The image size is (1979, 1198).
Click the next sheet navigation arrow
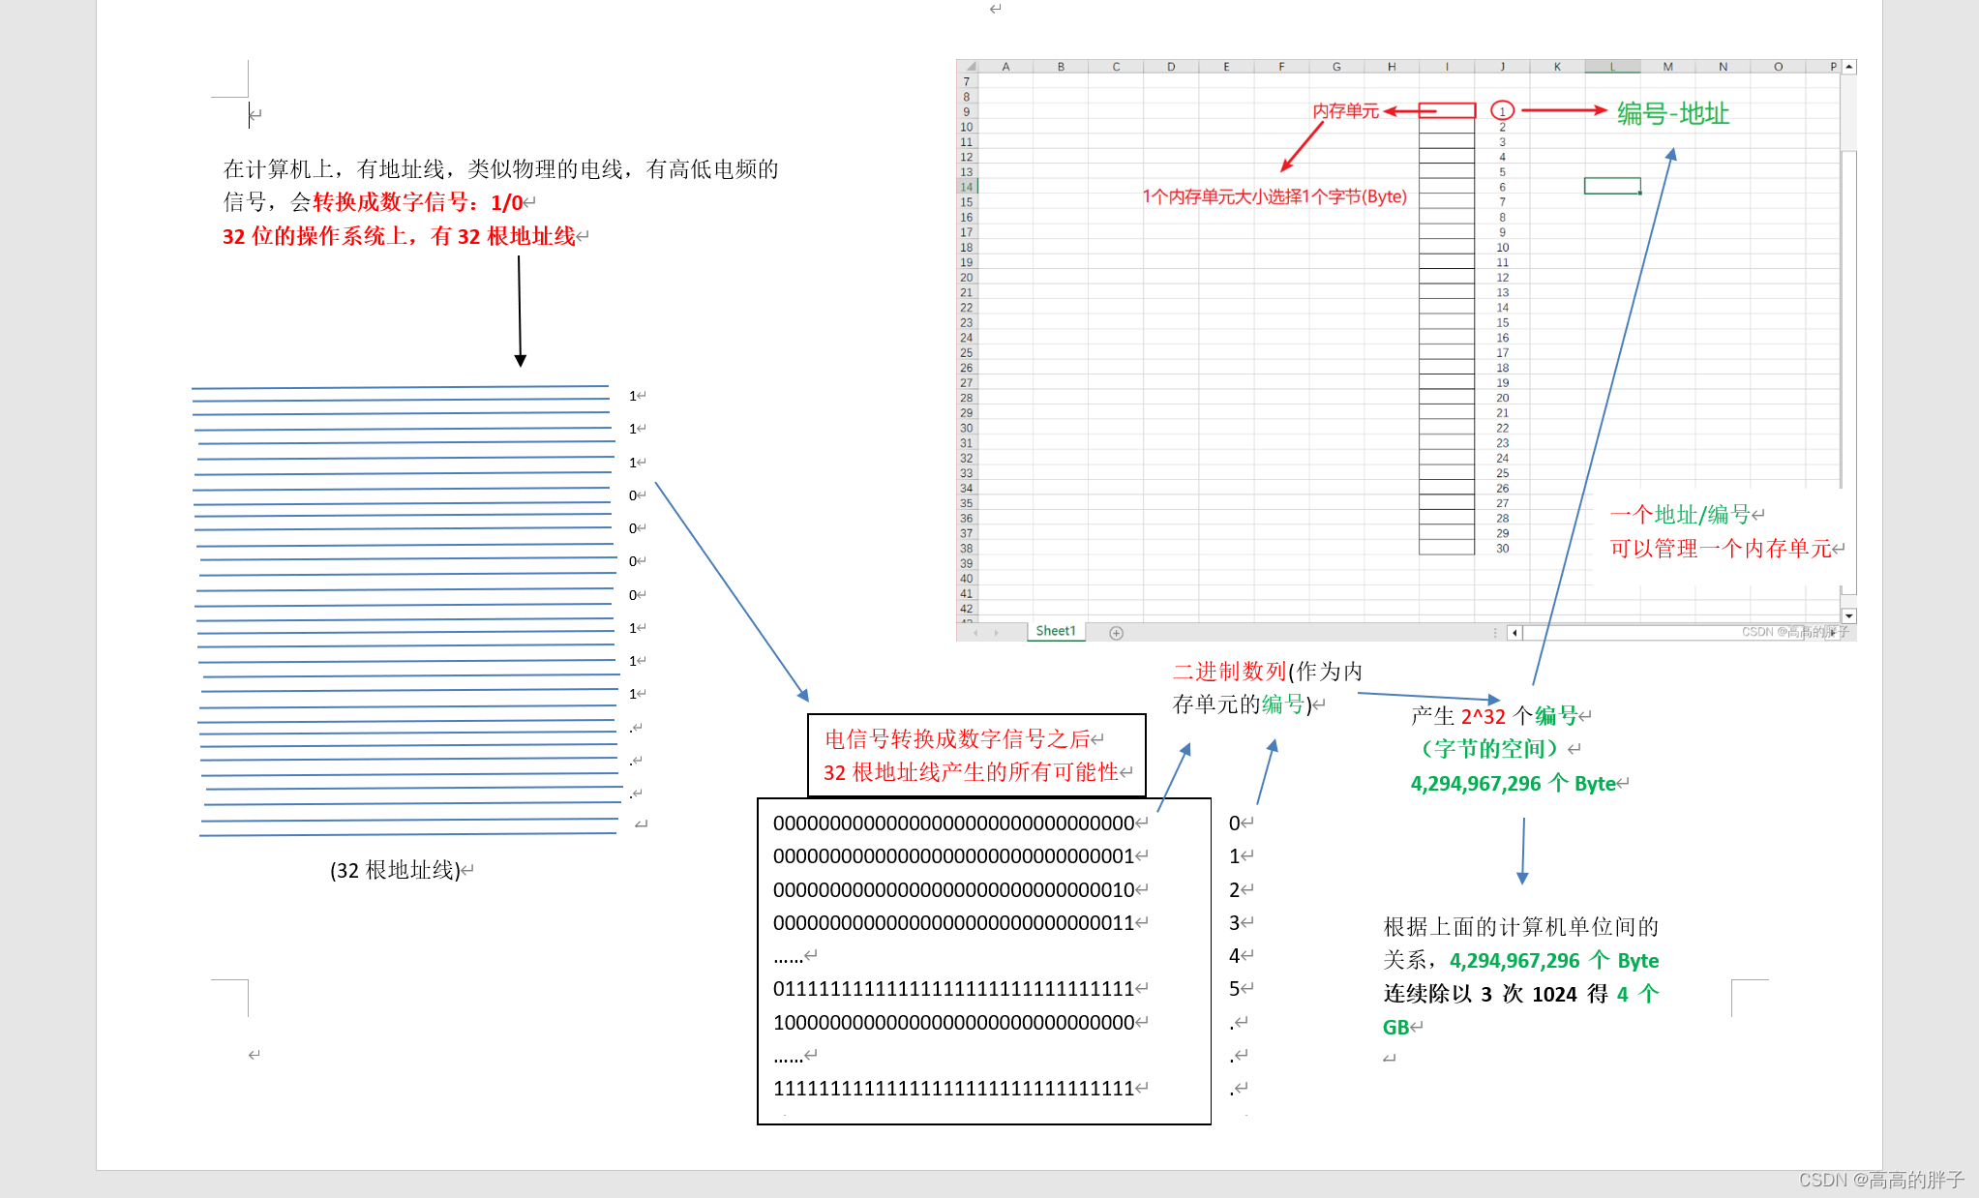(x=996, y=633)
